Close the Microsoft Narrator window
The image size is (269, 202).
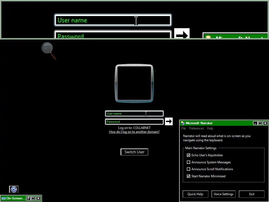265,123
